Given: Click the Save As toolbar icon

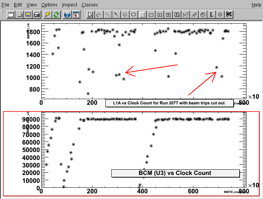Looking at the screenshot, I should pos(28,15).
